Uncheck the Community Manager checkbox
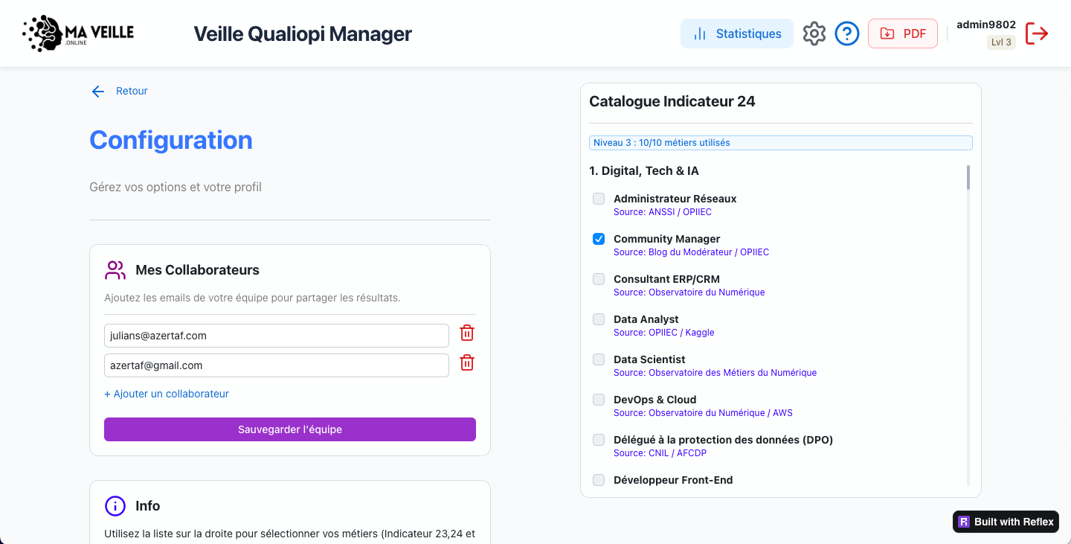 [599, 239]
